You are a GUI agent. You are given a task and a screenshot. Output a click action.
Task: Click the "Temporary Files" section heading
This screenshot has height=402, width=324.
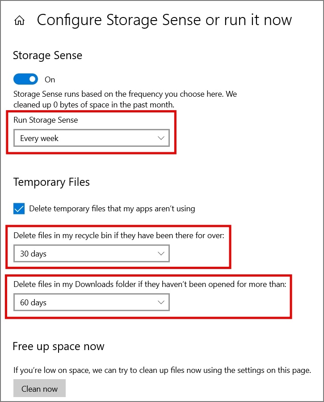tap(51, 182)
